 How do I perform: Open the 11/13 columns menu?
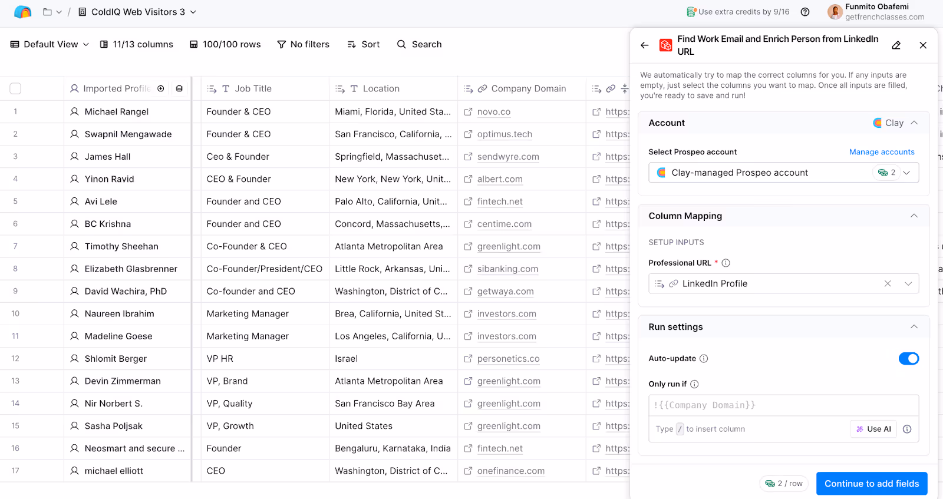point(137,44)
